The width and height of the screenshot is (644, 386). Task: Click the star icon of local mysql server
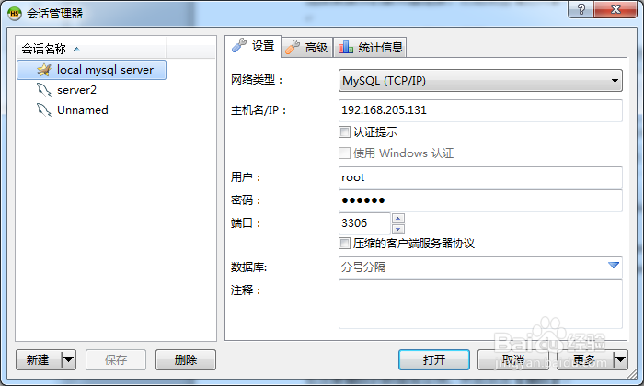coord(44,70)
